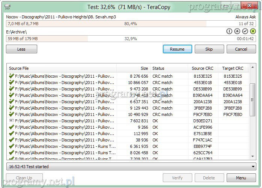Click the pause-after-current-file circle icon
262x188 pixels.
point(229,32)
